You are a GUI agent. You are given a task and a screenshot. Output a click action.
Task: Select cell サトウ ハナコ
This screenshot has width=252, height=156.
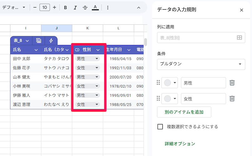(x=56, y=68)
